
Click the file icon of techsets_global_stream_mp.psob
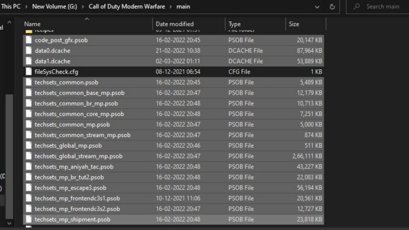tap(29, 156)
